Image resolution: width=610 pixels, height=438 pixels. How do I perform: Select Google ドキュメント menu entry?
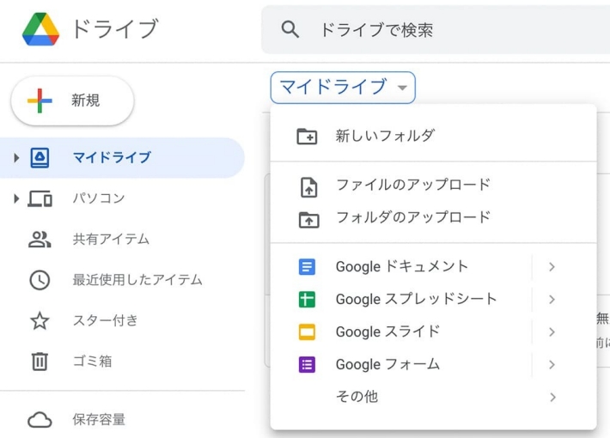[x=433, y=267]
